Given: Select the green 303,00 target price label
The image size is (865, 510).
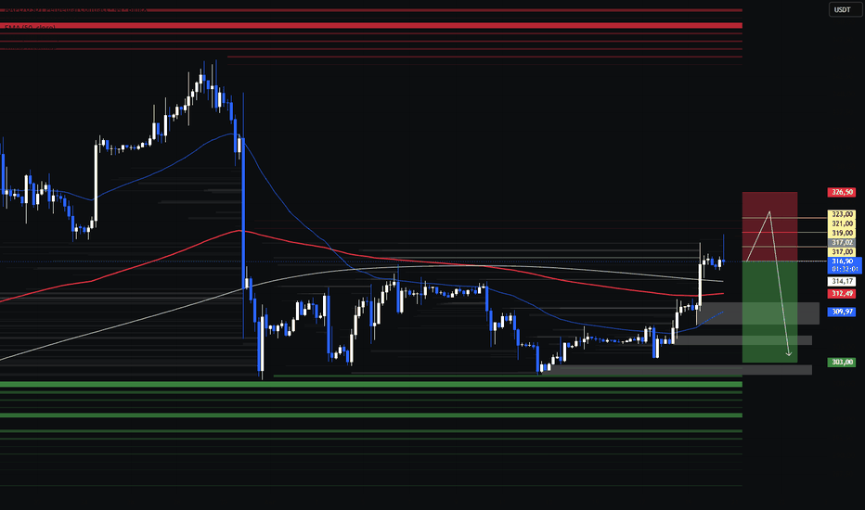Looking at the screenshot, I should pos(841,362).
